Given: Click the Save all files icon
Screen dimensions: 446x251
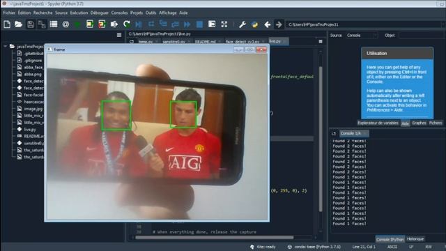Looking at the screenshot, I should [42, 24].
